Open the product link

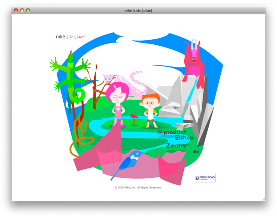coord(172,132)
